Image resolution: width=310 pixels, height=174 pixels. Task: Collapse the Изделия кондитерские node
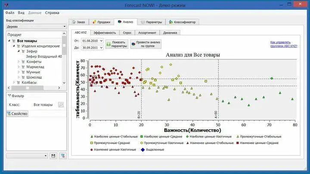(14, 46)
